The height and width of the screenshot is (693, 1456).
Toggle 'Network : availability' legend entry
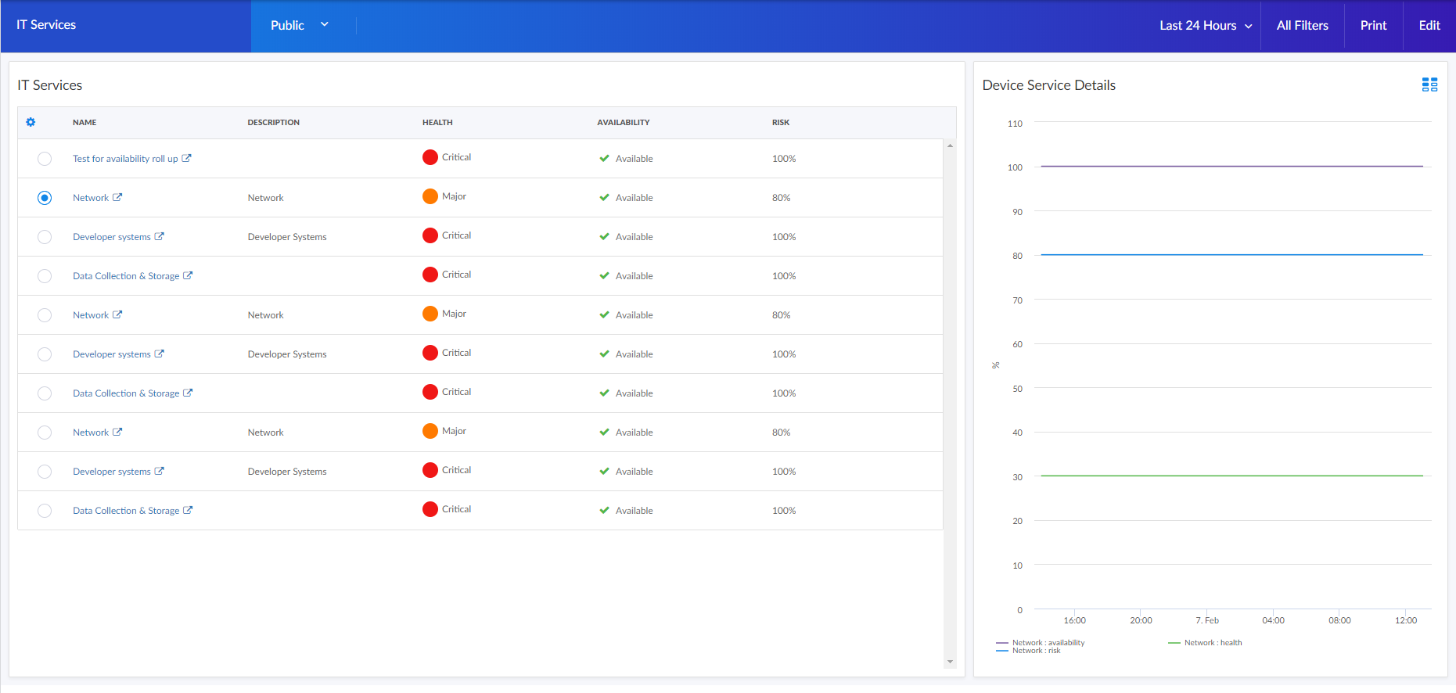coord(1048,643)
